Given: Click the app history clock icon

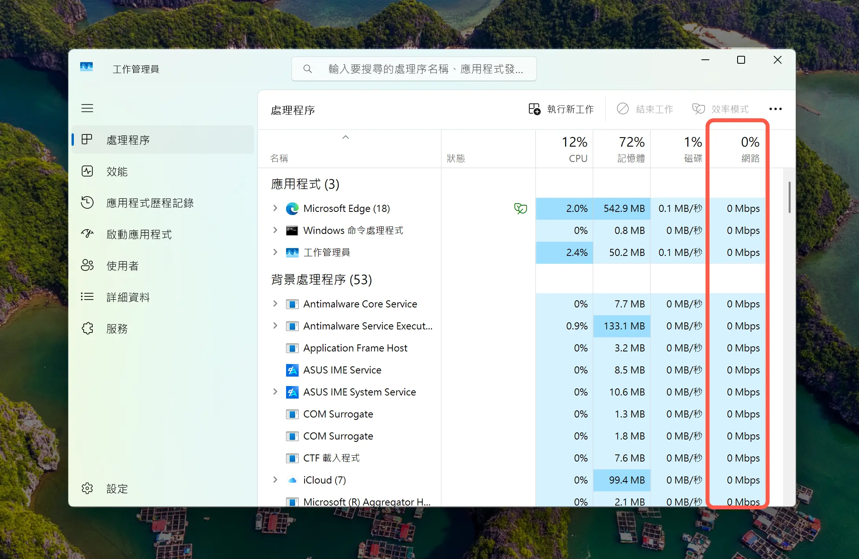Looking at the screenshot, I should [x=87, y=202].
